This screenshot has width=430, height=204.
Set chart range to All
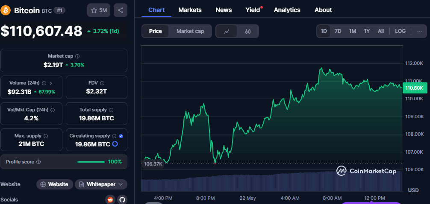(381, 31)
